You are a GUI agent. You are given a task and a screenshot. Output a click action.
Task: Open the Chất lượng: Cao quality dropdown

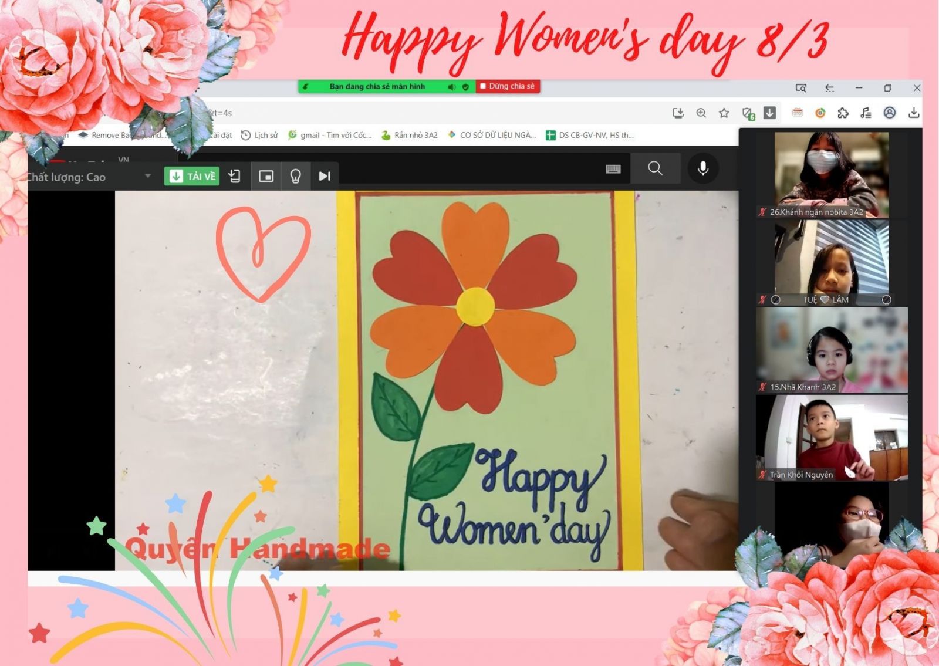pyautogui.click(x=90, y=177)
